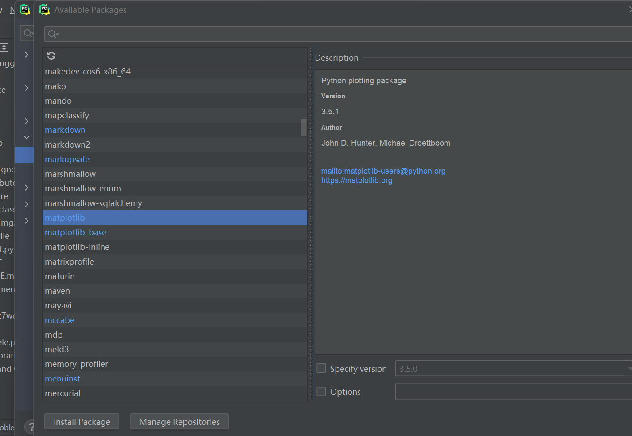Viewport: 632px width, 436px height.
Task: Enable the Specify version checkbox
Action: (321, 368)
